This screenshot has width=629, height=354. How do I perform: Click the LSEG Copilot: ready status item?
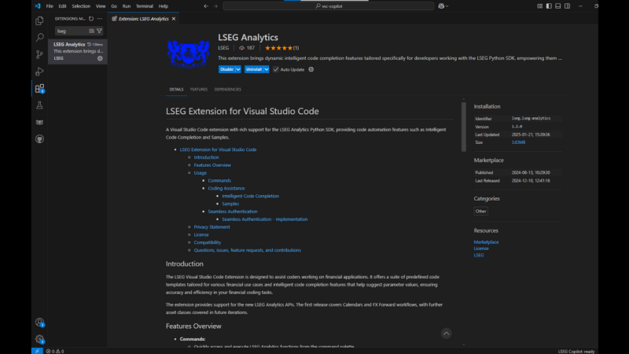click(x=576, y=351)
